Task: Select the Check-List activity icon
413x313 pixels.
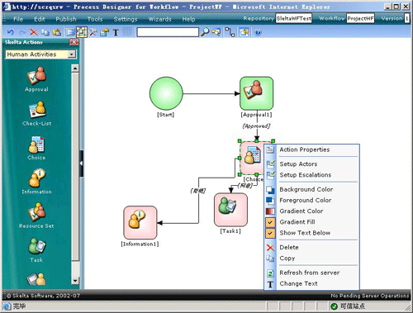Action: pos(36,110)
